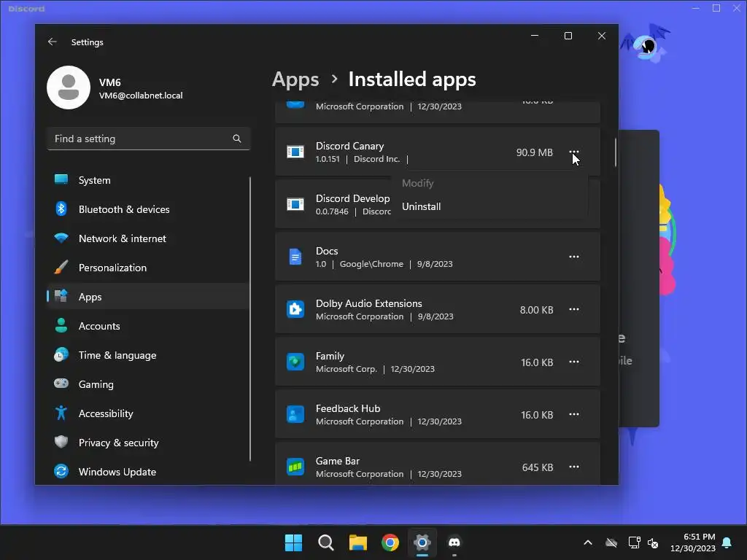Go back with the Settings arrow
The width and height of the screenshot is (747, 560).
53,42
